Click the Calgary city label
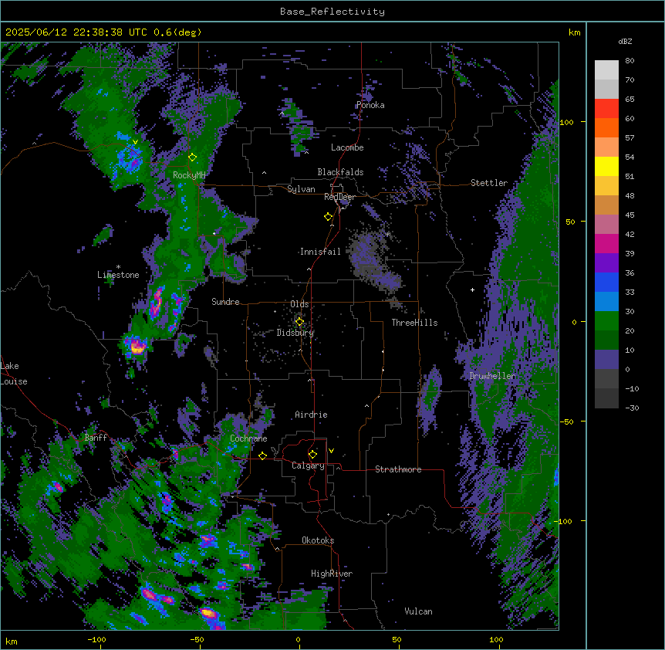This screenshot has width=665, height=650. tap(309, 465)
